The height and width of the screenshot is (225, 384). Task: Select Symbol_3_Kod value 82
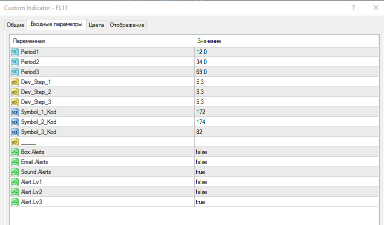click(199, 132)
